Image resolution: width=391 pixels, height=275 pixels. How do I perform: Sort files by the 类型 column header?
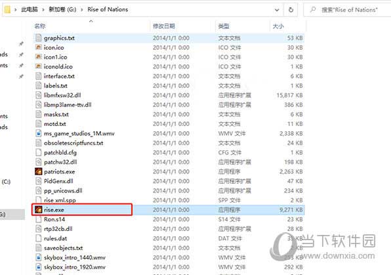pyautogui.click(x=224, y=26)
